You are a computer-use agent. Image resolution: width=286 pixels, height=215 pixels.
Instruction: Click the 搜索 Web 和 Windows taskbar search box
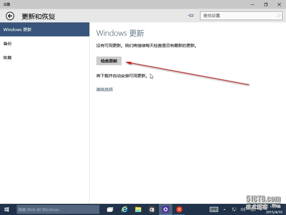tap(58, 209)
